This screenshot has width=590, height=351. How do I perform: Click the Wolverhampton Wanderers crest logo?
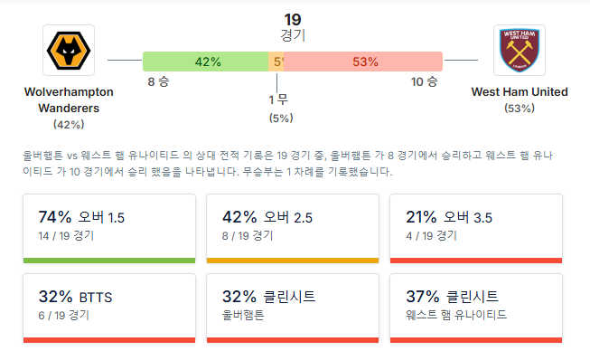(x=69, y=51)
